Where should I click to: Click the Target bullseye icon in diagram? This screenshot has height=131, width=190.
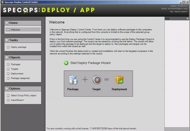(97, 80)
